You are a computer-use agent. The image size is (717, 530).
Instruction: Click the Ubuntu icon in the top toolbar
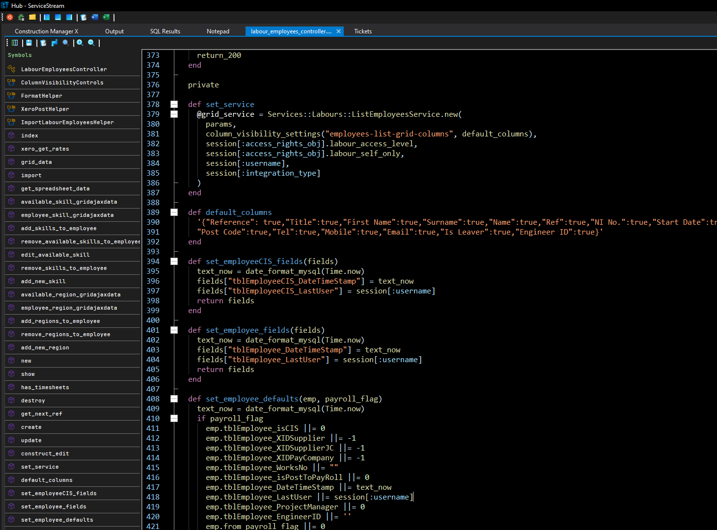coord(10,17)
